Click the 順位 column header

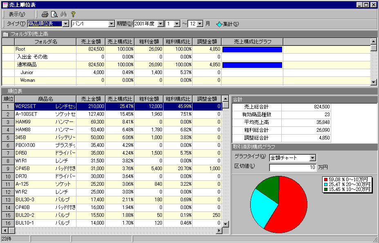(8, 99)
